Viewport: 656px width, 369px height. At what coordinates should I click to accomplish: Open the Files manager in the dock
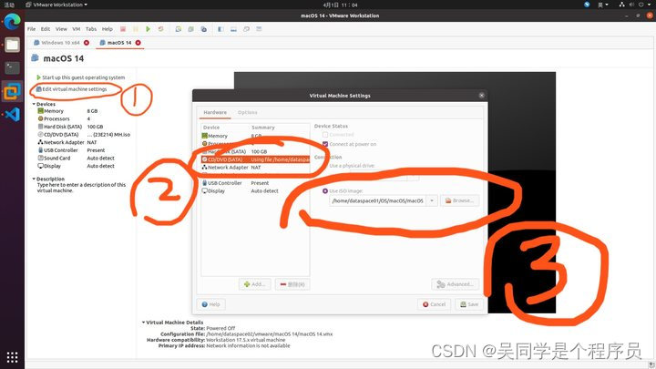(12, 45)
